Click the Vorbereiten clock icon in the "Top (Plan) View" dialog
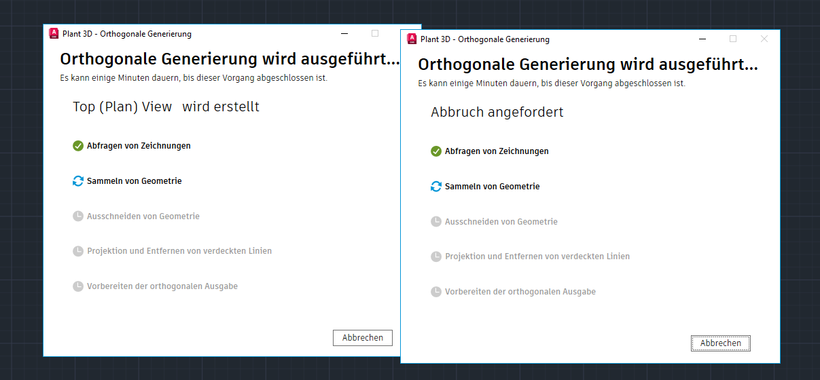Viewport: 820px width, 380px height. point(78,286)
